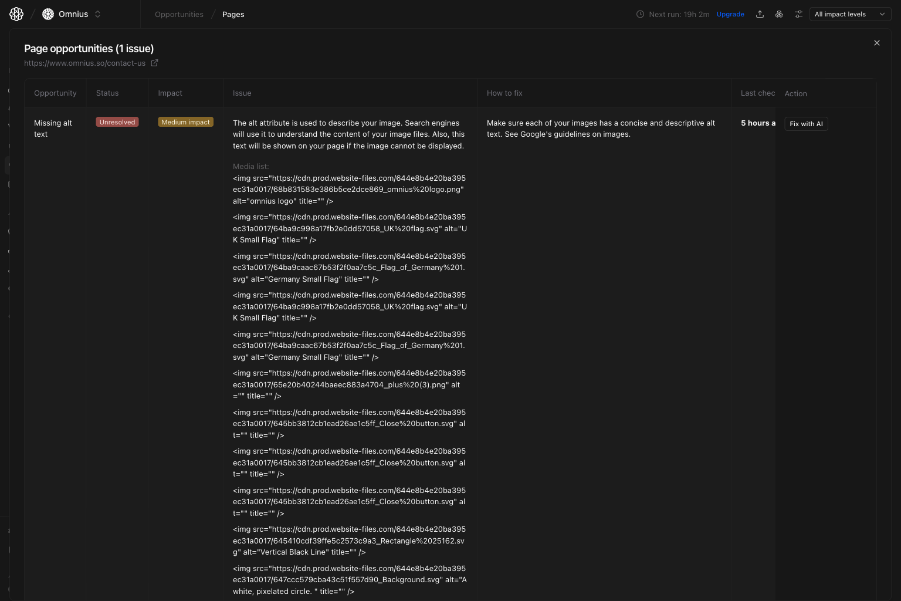Screen dimensions: 901x601
Task: Click the 5 hours ago timestamp
Action: click(x=757, y=123)
